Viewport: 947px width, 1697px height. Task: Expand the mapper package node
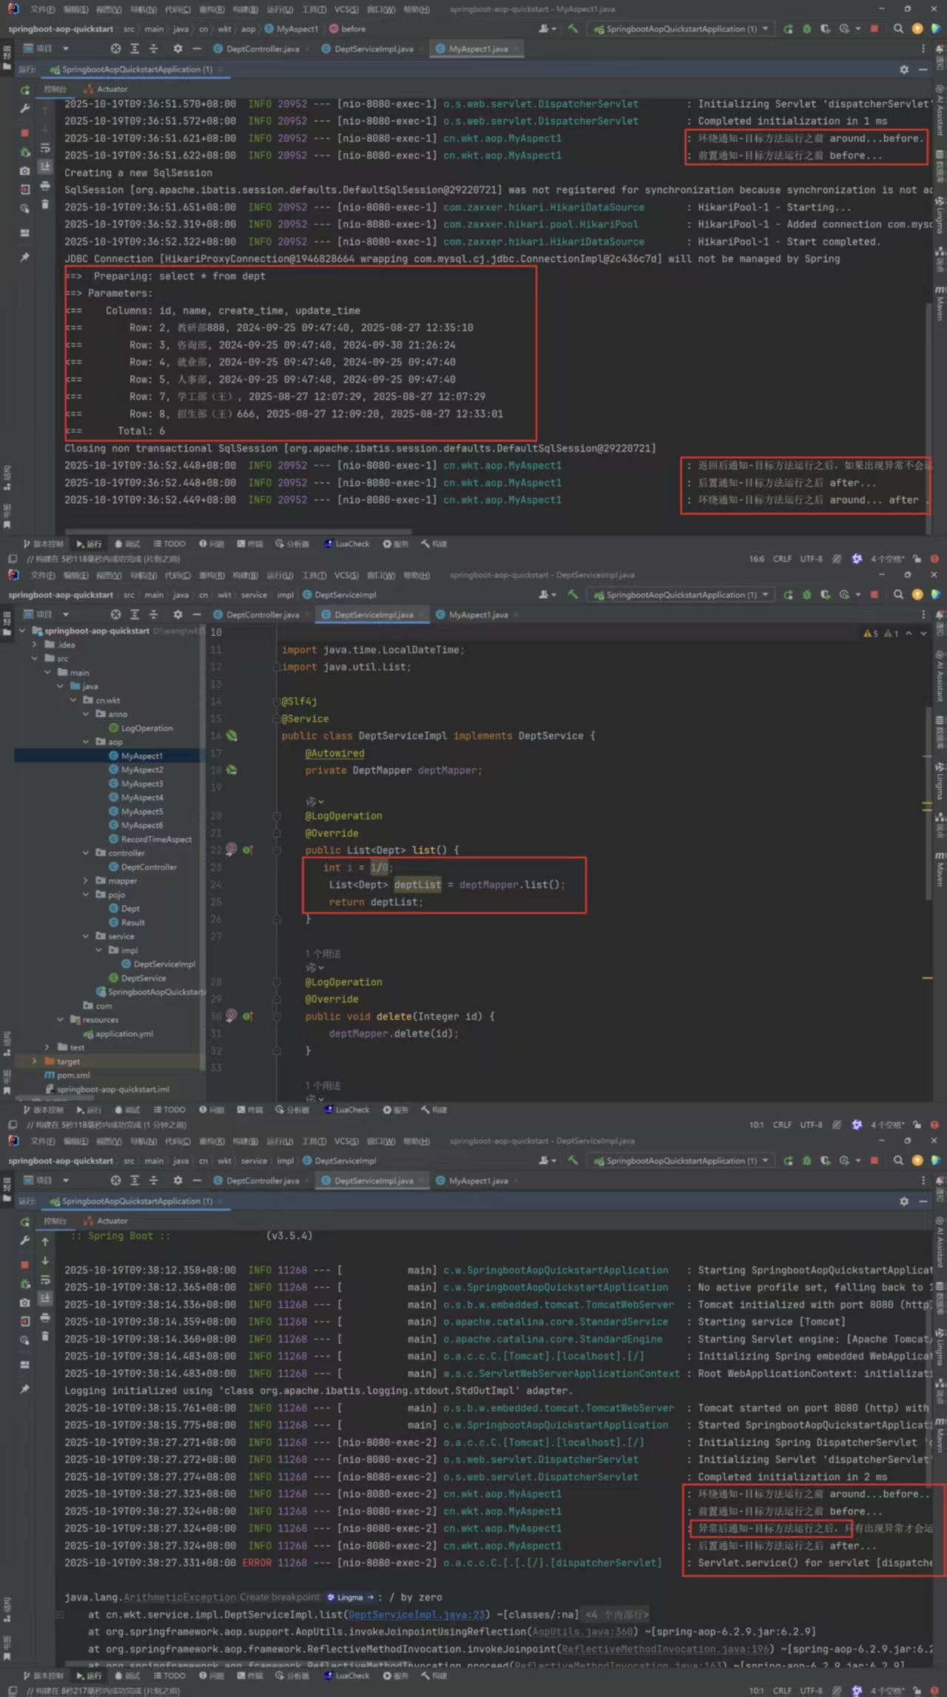tap(86, 881)
